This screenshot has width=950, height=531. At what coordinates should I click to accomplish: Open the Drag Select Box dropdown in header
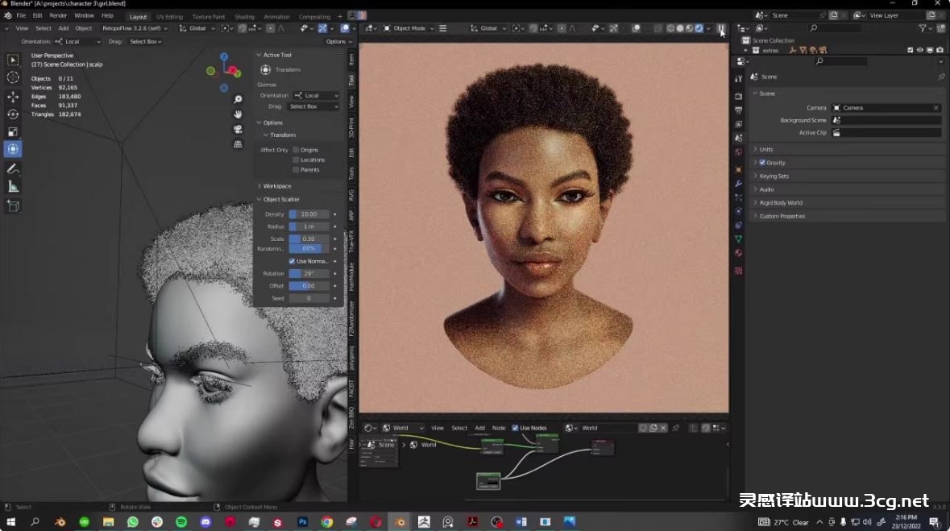click(146, 41)
